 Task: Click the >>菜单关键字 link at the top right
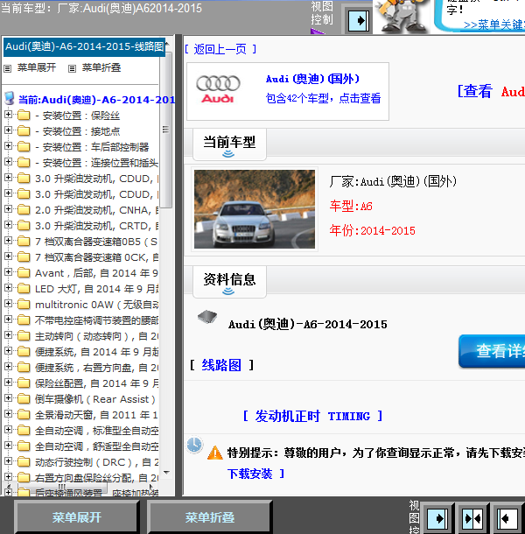(493, 25)
